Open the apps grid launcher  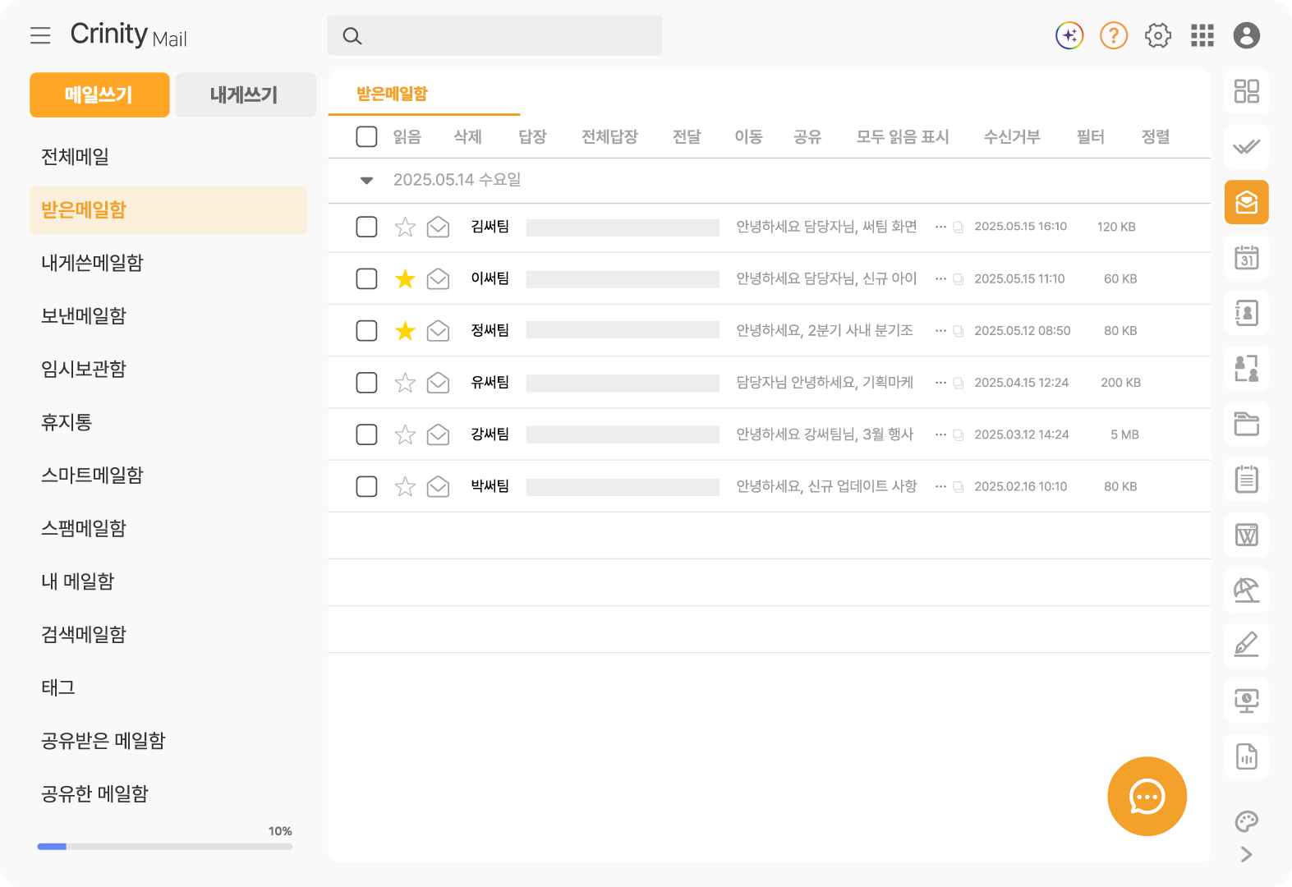pyautogui.click(x=1202, y=35)
